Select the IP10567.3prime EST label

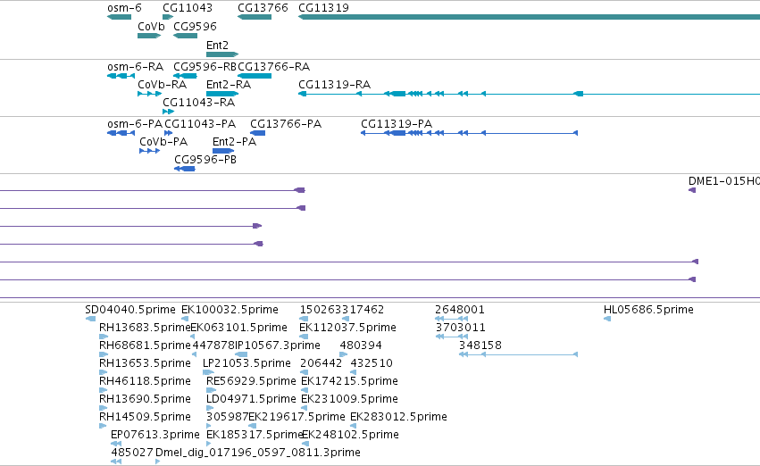click(x=278, y=345)
